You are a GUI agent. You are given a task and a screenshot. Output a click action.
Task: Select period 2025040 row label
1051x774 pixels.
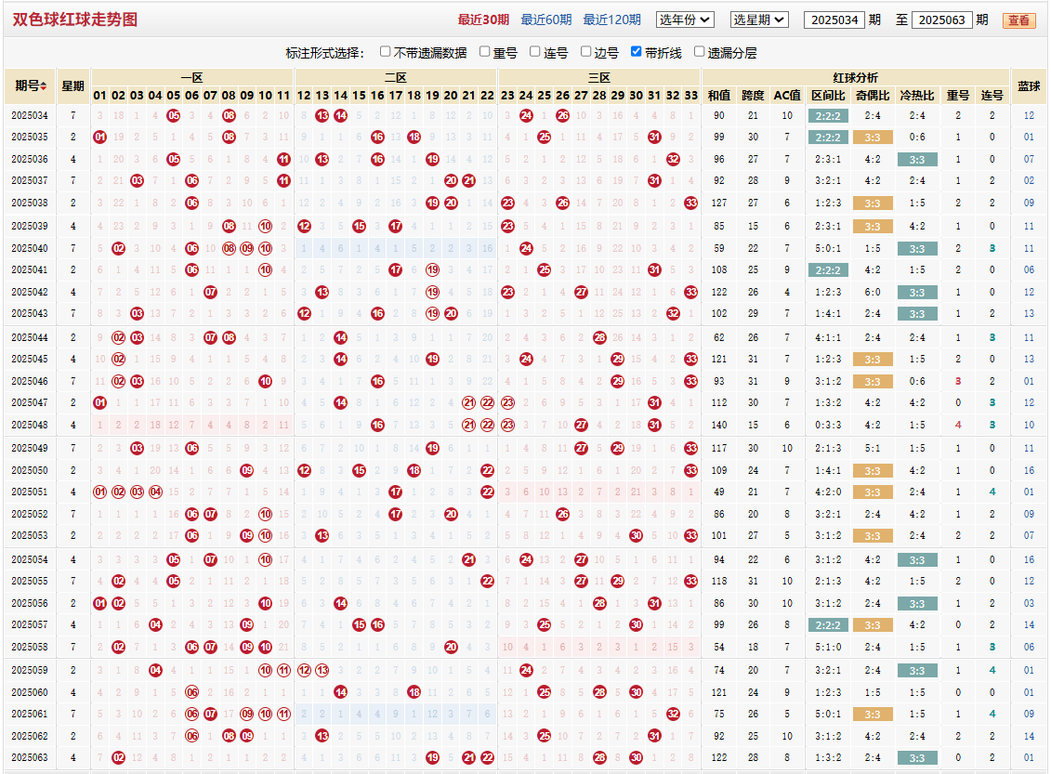click(30, 248)
